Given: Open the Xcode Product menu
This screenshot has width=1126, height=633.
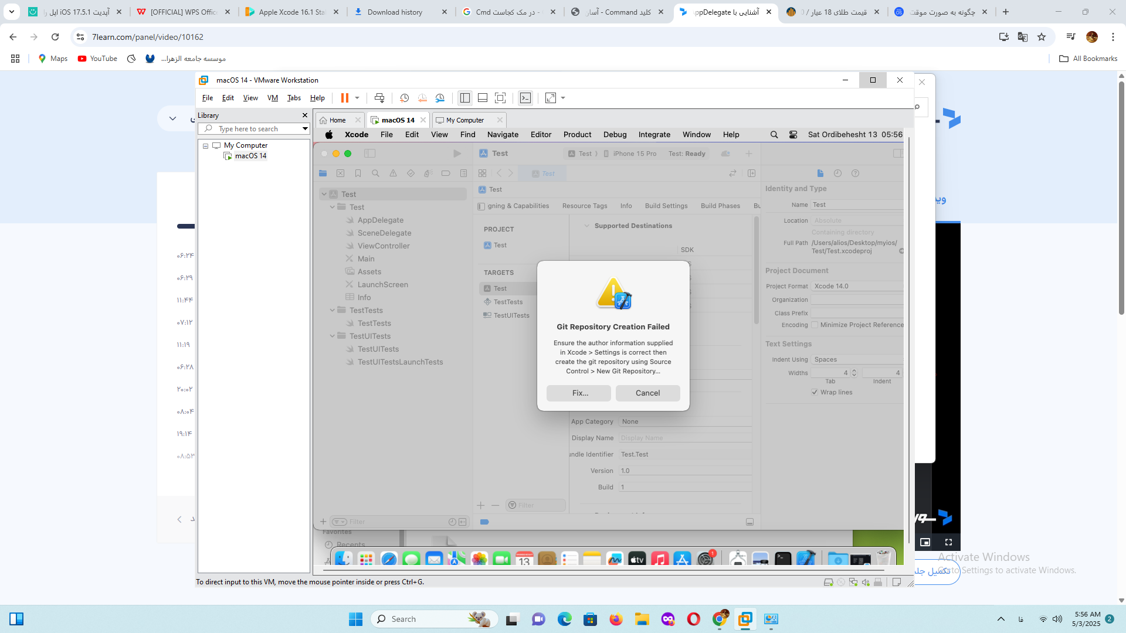Looking at the screenshot, I should (577, 135).
